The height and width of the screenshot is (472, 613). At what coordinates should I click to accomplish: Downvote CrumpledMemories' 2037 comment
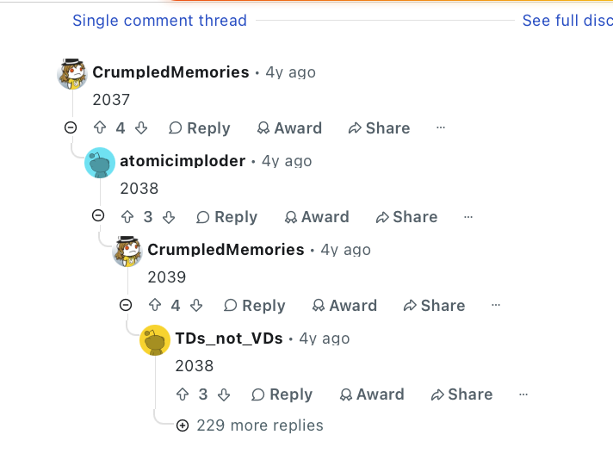point(141,127)
